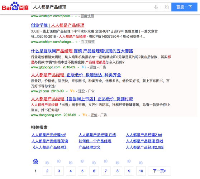Click the www.gtgogogo.com green URL
The image size is (200, 179).
click(x=46, y=67)
